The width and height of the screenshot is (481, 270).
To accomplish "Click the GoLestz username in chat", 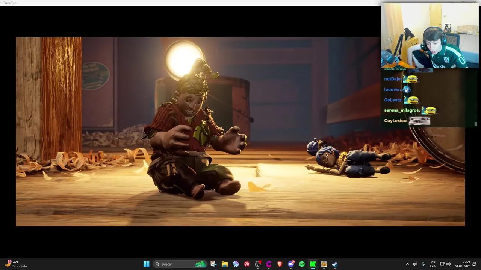I will point(393,100).
